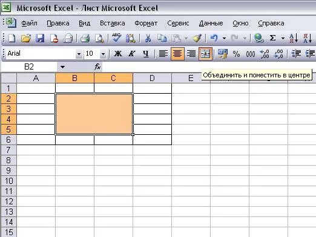Viewport: 316px width, 237px height.
Task: Open the Paste options dropdown arrow
Action: (186, 38)
